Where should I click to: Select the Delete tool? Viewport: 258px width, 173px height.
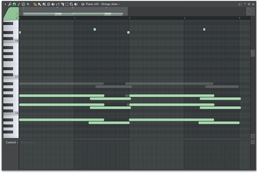tap(48, 4)
